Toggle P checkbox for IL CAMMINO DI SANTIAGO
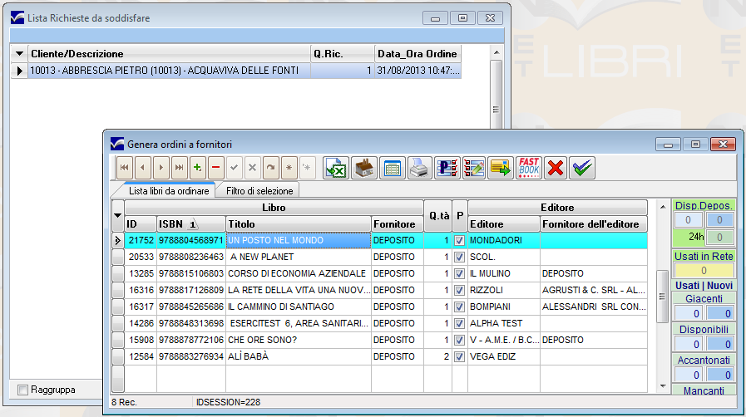746x417 pixels. click(459, 307)
